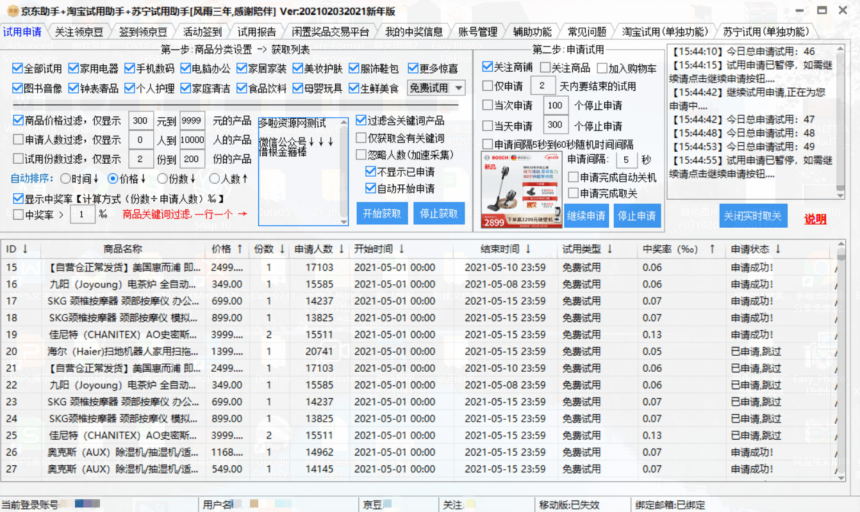Open 淘宝试用(单独功能) tab
Screen dimensions: 860x512
point(665,32)
